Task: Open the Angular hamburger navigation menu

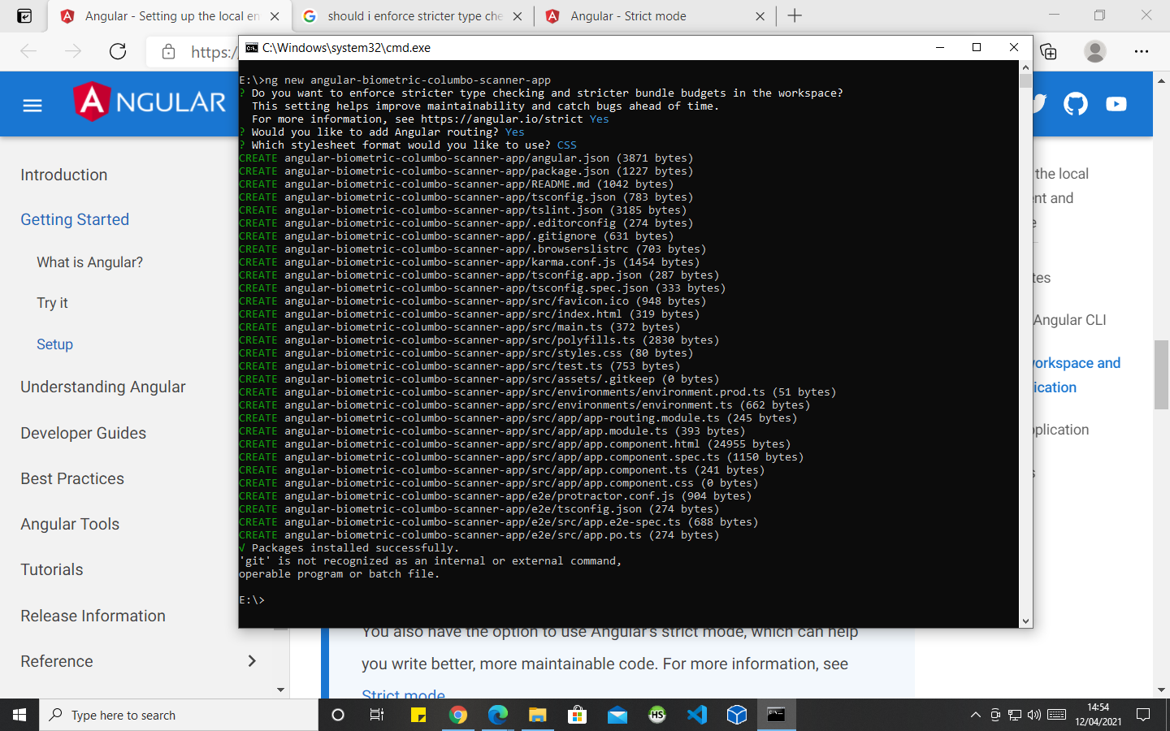Action: pyautogui.click(x=32, y=106)
